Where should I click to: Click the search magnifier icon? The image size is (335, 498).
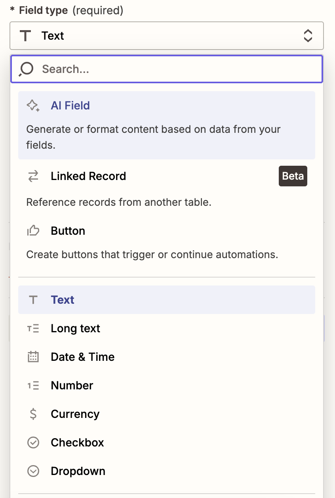26,69
